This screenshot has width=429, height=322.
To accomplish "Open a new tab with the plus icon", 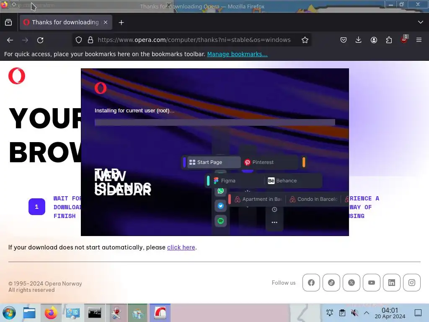I will (121, 23).
